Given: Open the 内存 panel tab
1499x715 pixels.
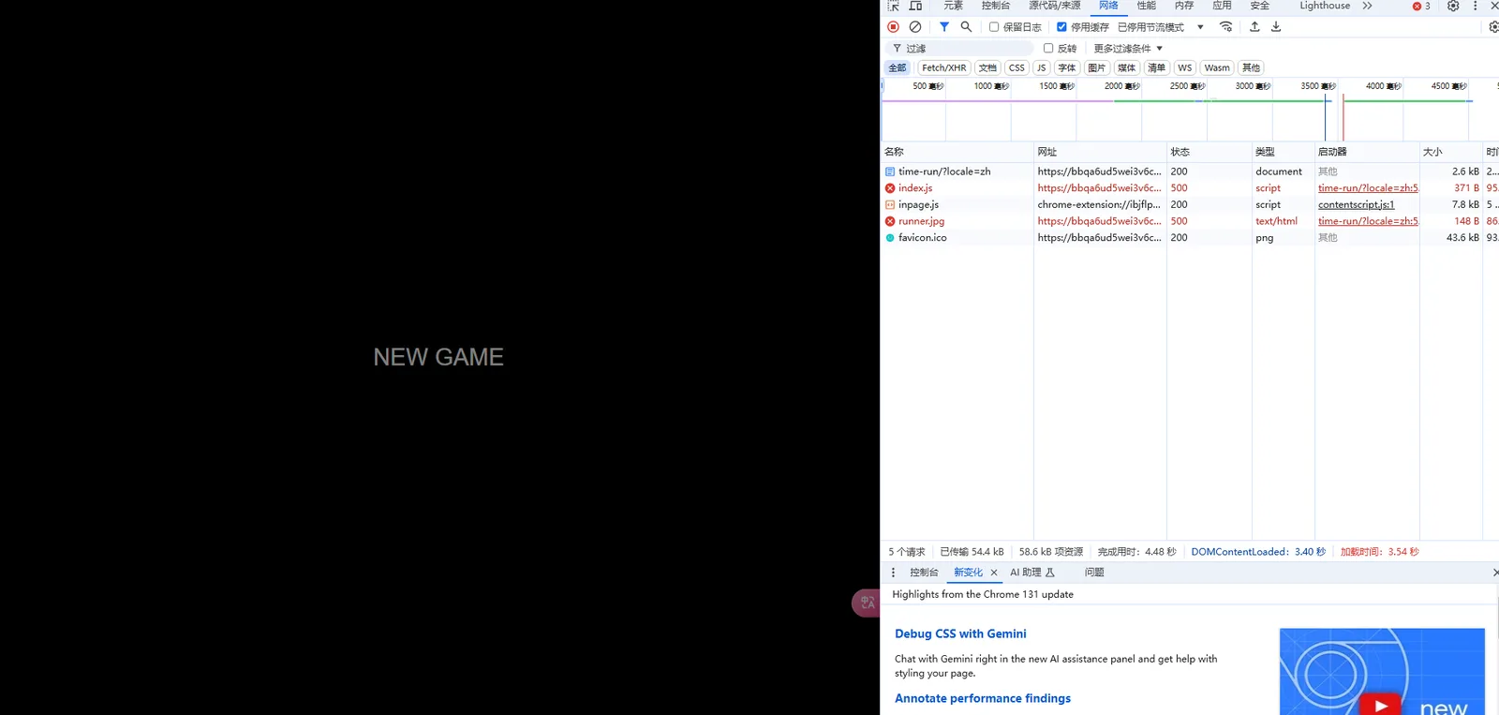Looking at the screenshot, I should tap(1184, 6).
